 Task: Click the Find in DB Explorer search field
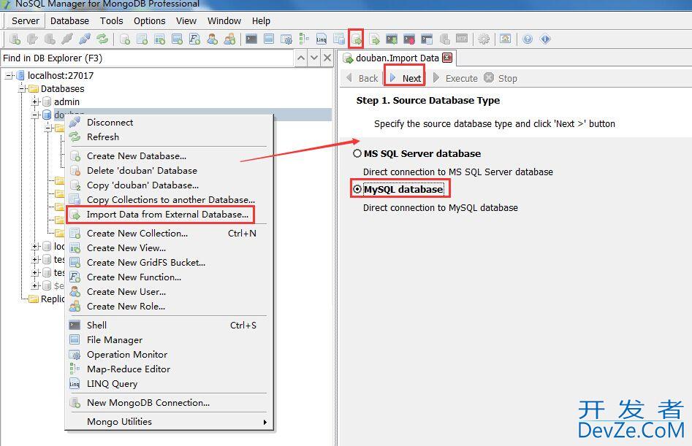[148, 58]
